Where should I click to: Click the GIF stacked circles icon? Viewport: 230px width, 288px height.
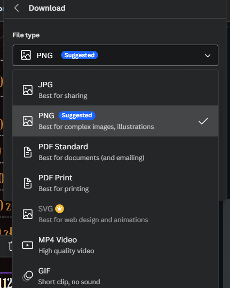pyautogui.click(x=28, y=276)
